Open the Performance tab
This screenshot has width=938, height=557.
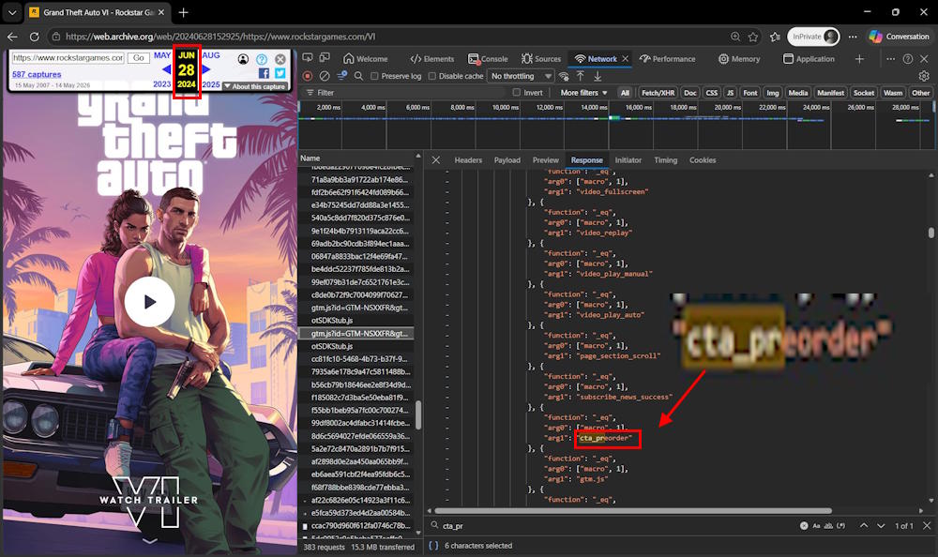click(667, 59)
